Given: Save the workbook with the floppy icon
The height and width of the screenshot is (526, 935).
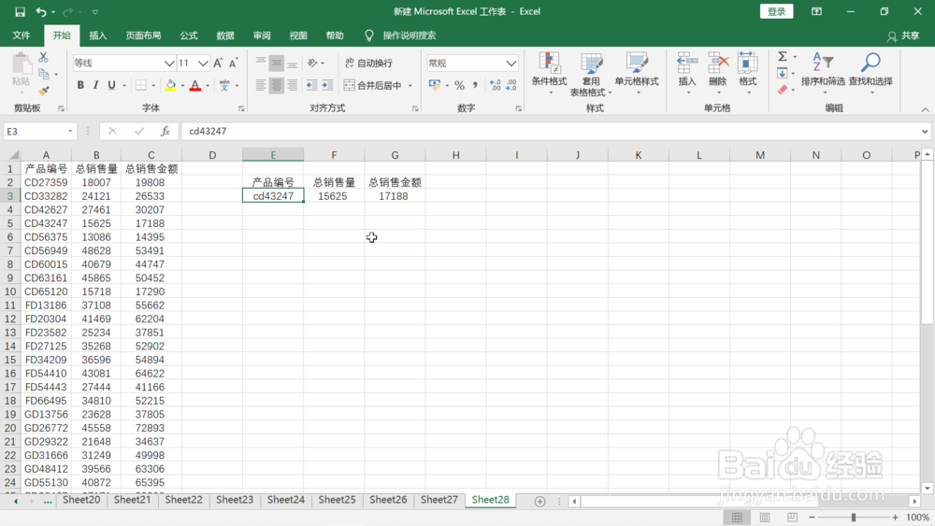Looking at the screenshot, I should [x=20, y=11].
